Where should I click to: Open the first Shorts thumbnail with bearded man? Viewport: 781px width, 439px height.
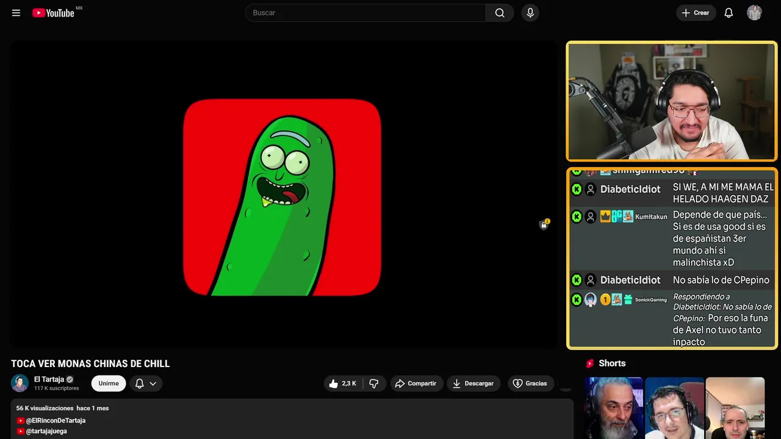tap(614, 408)
